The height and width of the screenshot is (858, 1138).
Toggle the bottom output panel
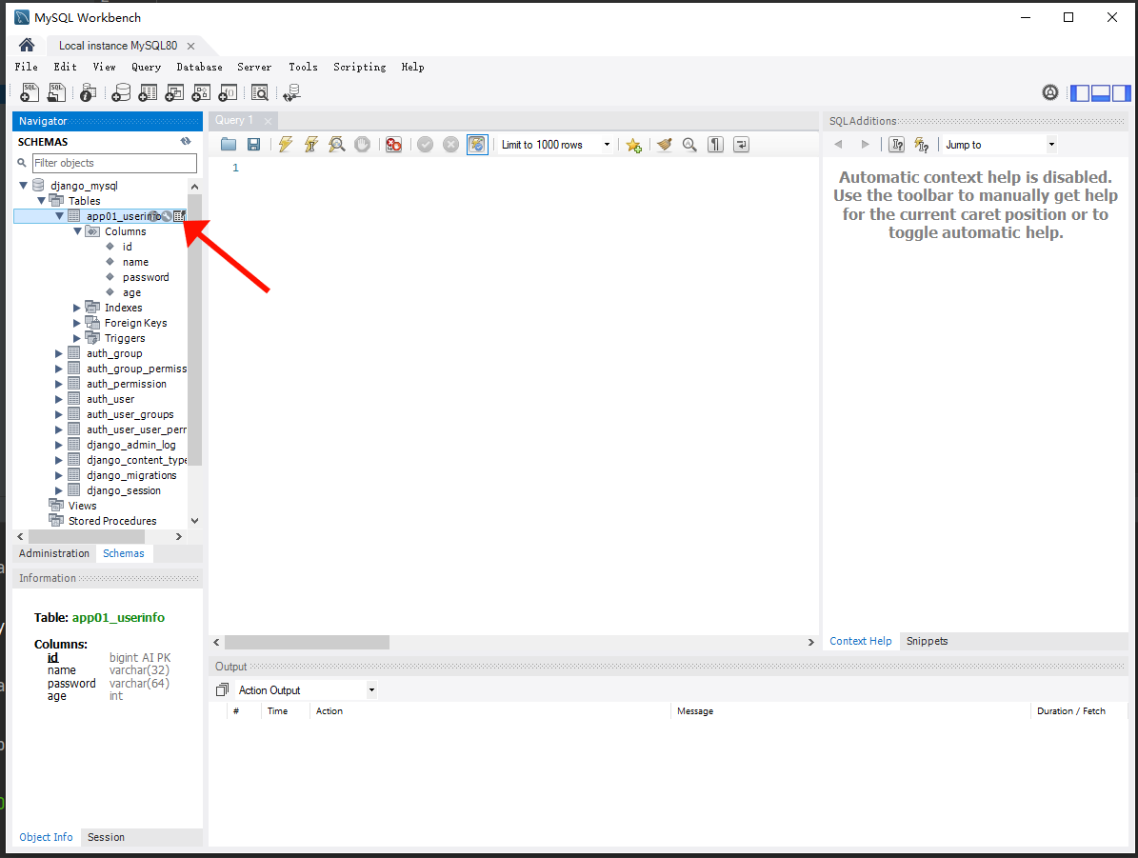(x=1101, y=93)
